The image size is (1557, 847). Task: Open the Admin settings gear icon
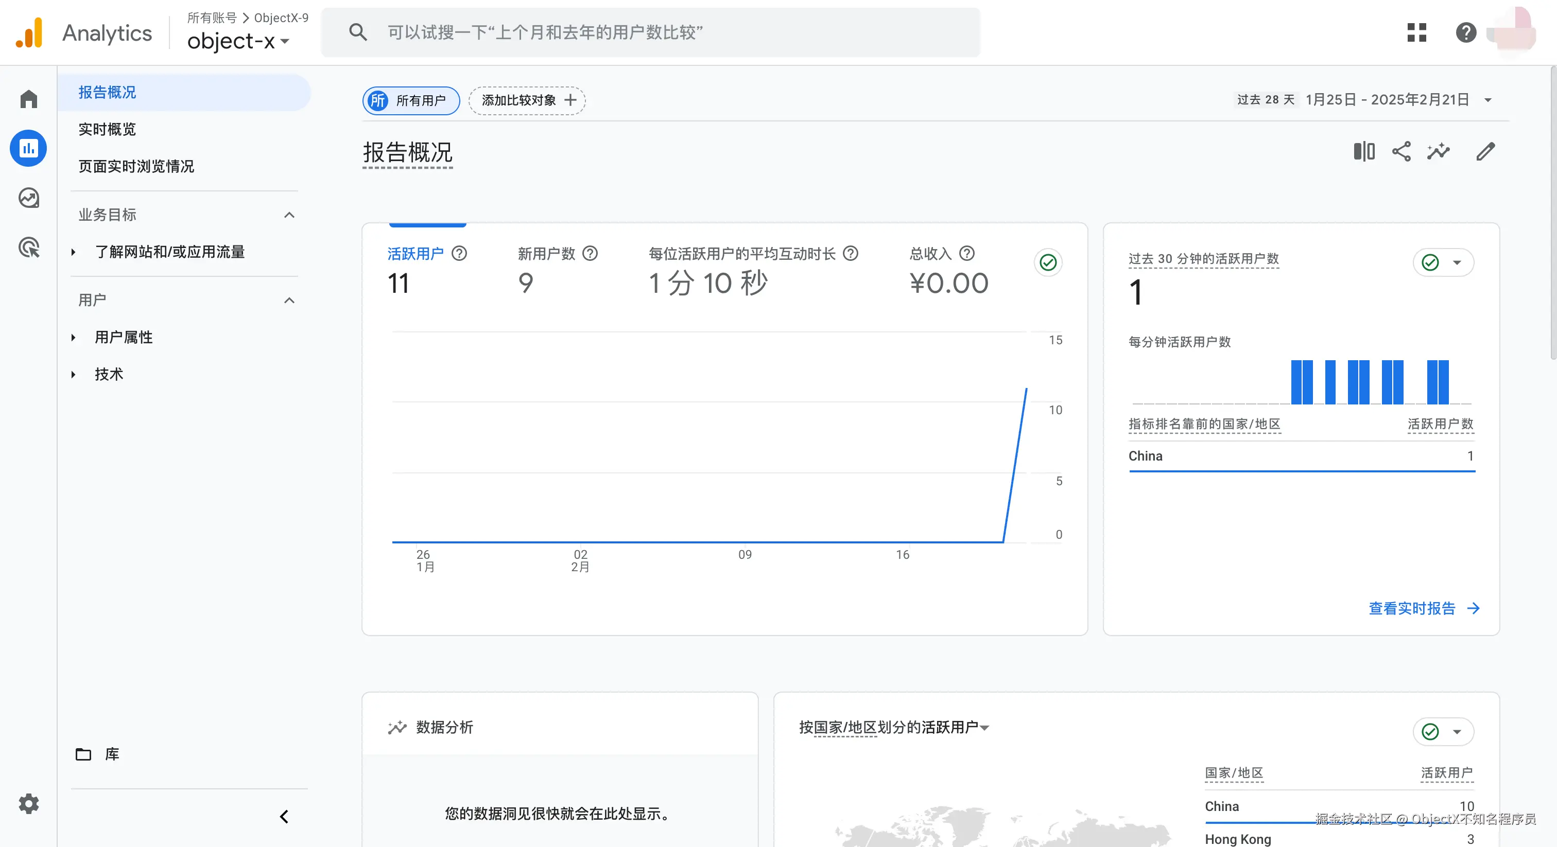click(x=28, y=803)
